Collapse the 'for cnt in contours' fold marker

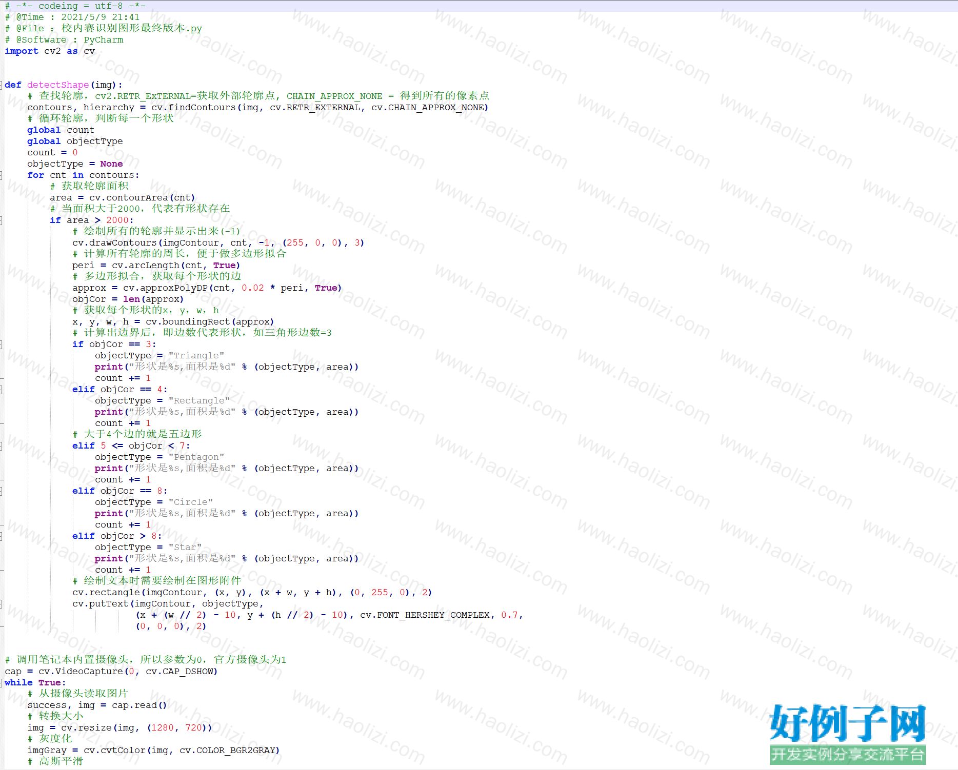[x=2, y=175]
